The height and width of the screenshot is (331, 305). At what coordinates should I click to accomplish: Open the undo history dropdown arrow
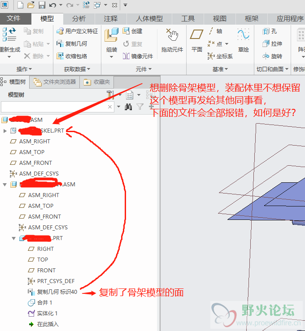click(61, 5)
